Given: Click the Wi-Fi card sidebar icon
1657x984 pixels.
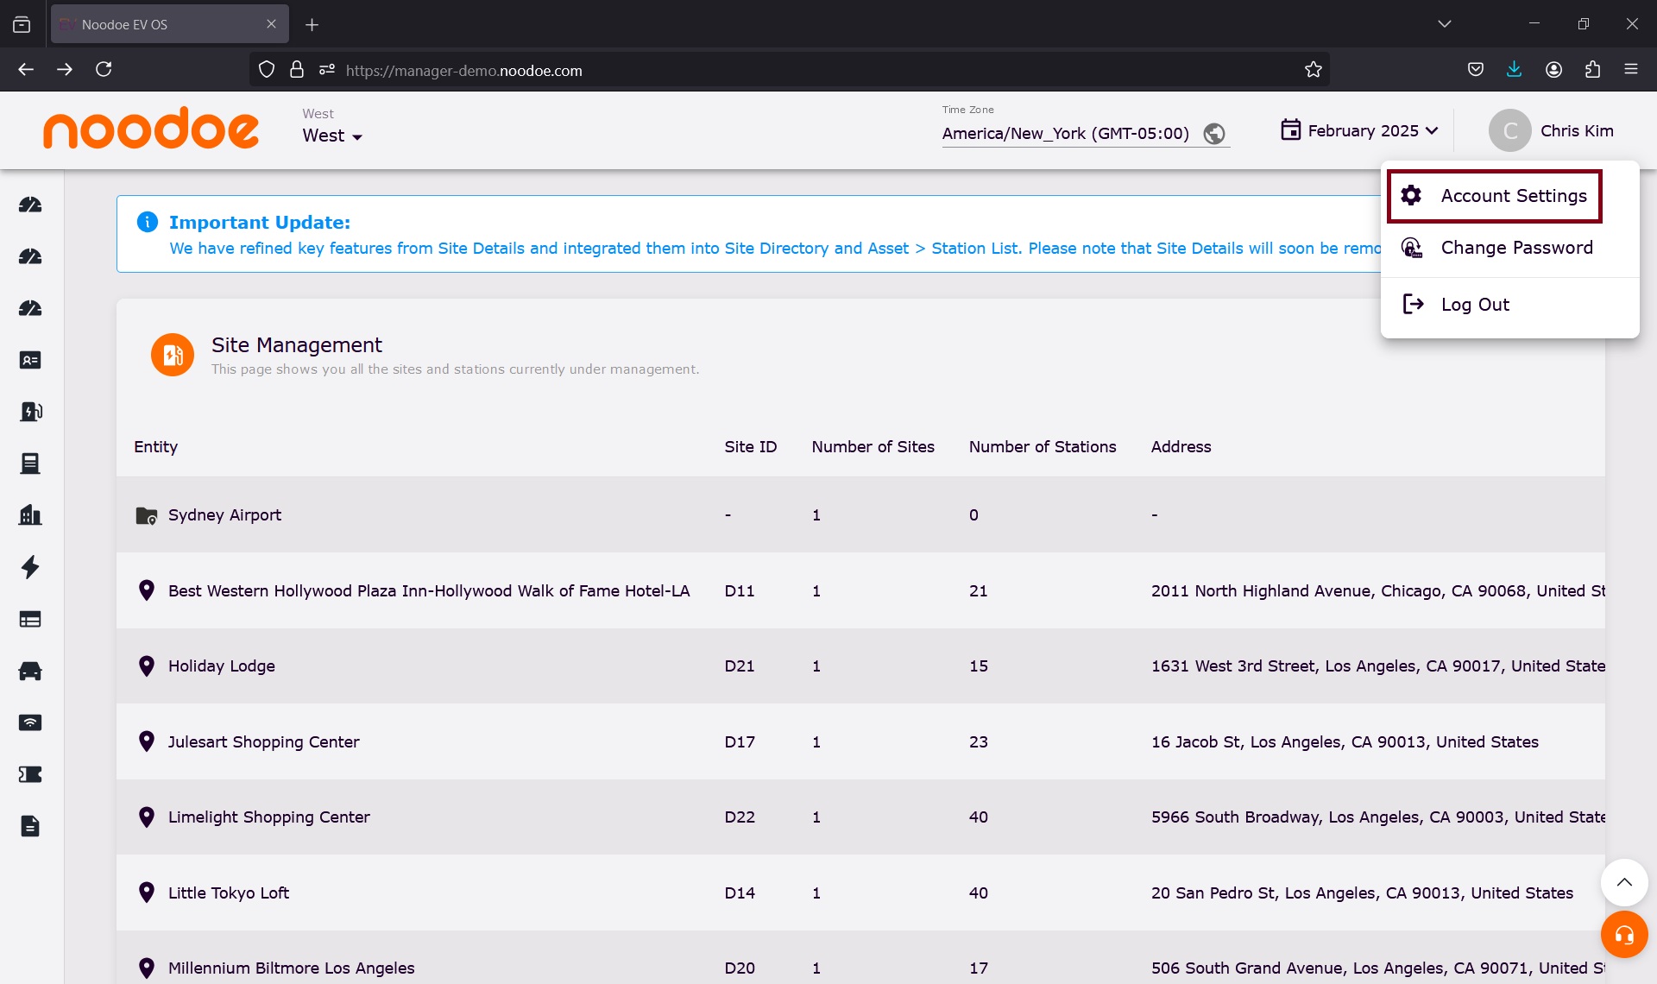Looking at the screenshot, I should coord(30,722).
